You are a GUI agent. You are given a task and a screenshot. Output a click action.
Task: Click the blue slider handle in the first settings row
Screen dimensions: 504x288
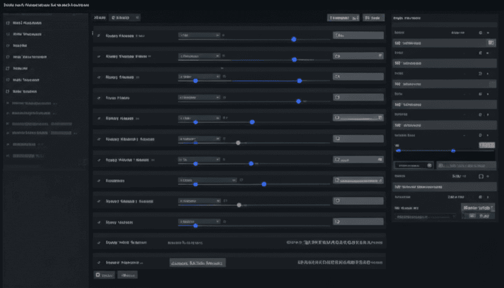293,39
